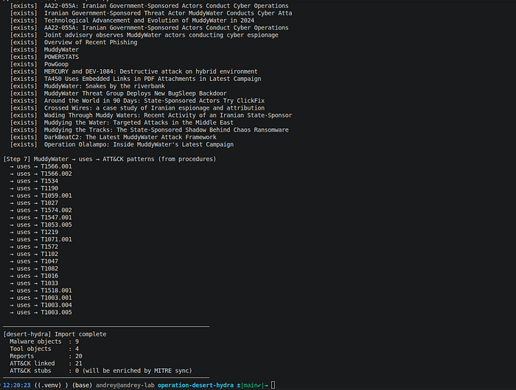The height and width of the screenshot is (390, 516).
Task: Select the 'Malware objects : 9' line
Action: pos(44,341)
